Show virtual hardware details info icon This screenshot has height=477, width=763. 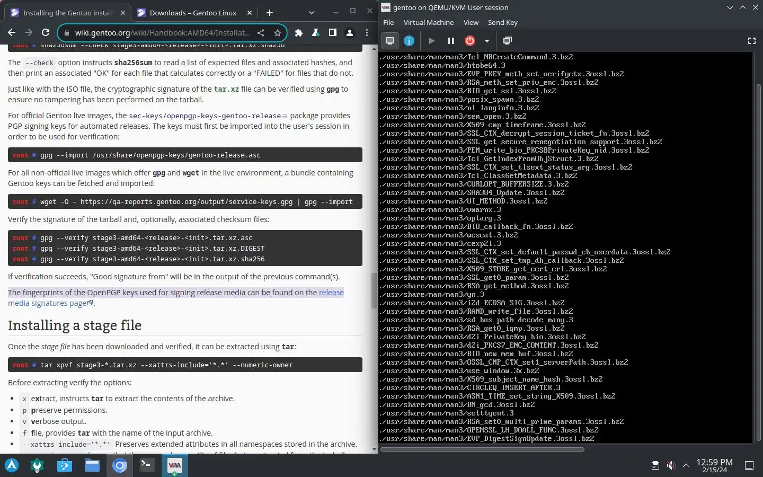click(409, 41)
